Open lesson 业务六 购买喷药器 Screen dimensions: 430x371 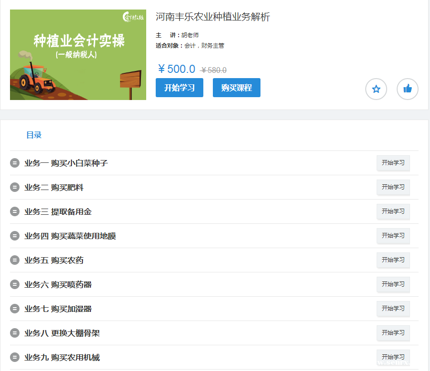(58, 285)
